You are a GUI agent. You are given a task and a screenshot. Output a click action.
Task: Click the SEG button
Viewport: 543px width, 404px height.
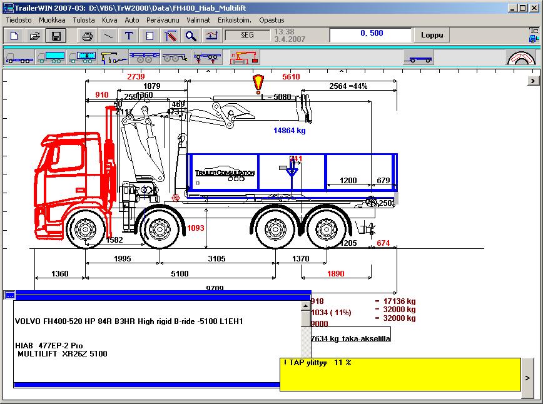[247, 35]
